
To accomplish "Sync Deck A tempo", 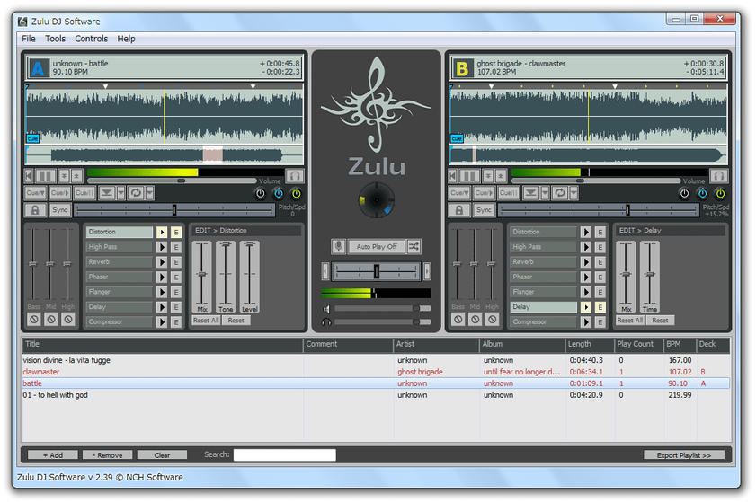I will pyautogui.click(x=60, y=210).
